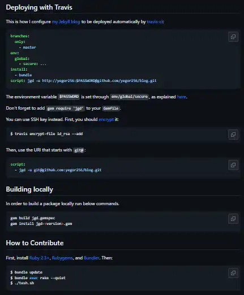Click the $PASSWORD inline code

tap(69, 97)
